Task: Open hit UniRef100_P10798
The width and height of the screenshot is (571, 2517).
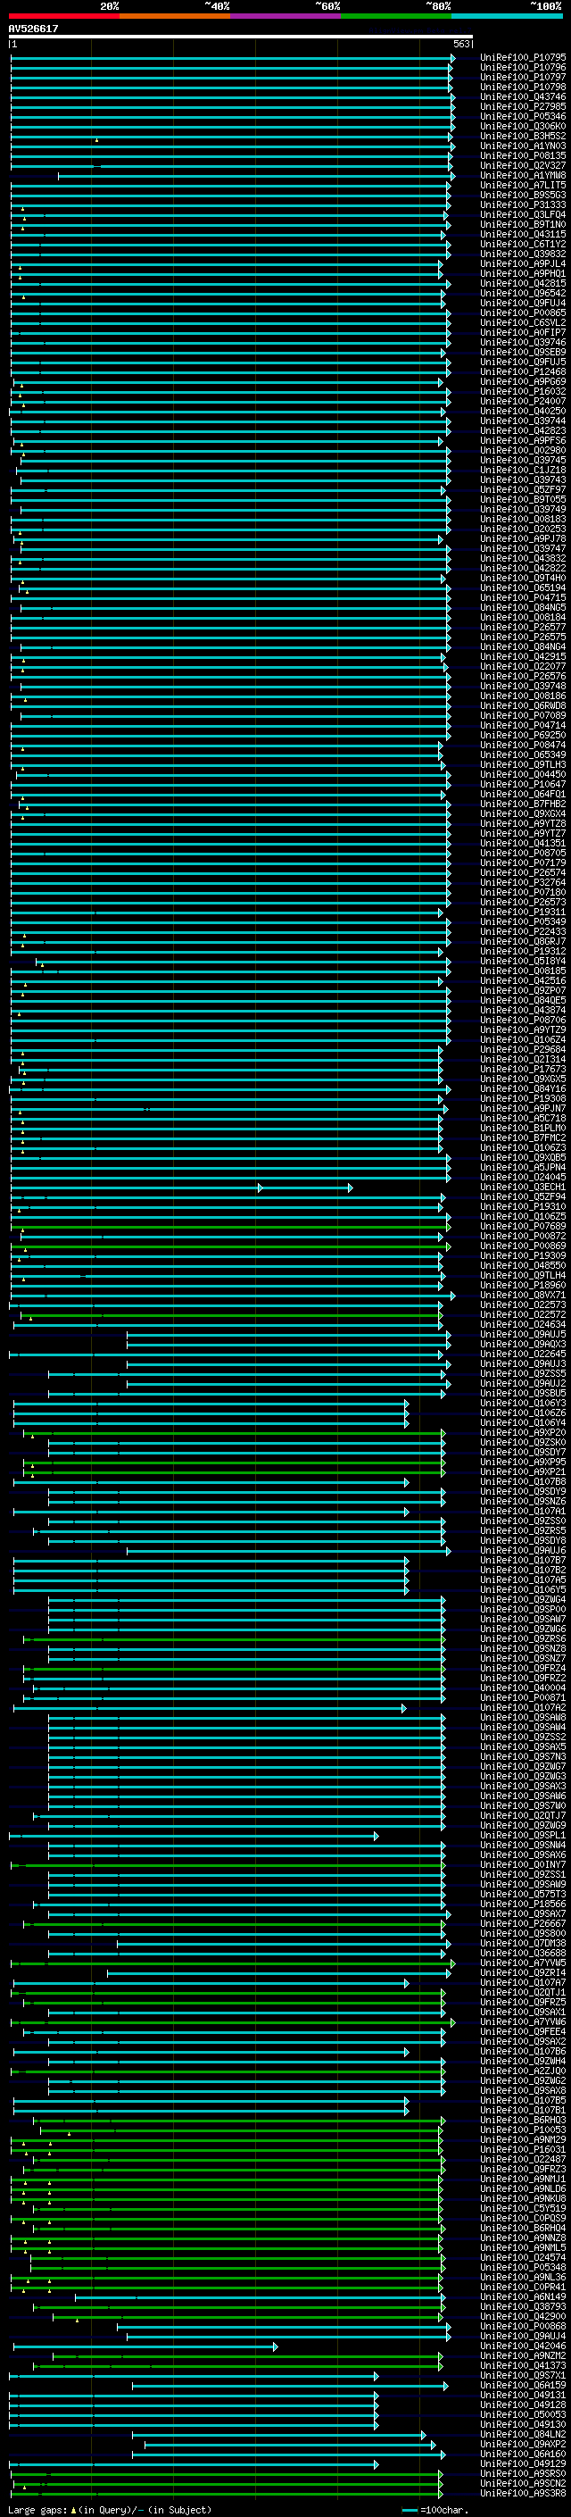Action: click(x=523, y=87)
